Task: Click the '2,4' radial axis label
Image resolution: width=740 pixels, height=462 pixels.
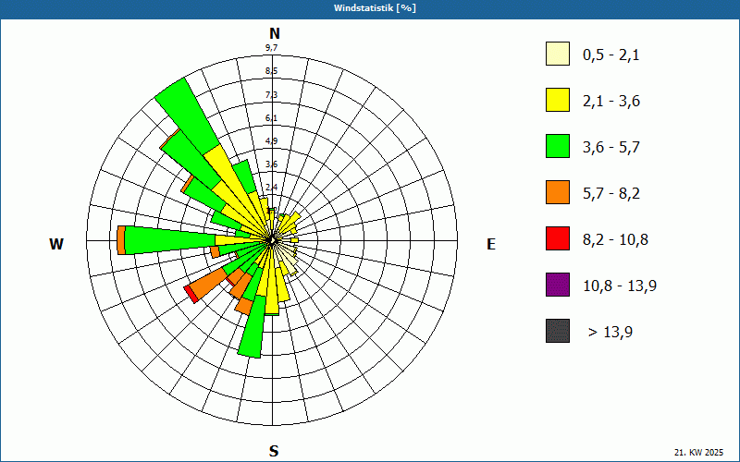Action: (271, 188)
